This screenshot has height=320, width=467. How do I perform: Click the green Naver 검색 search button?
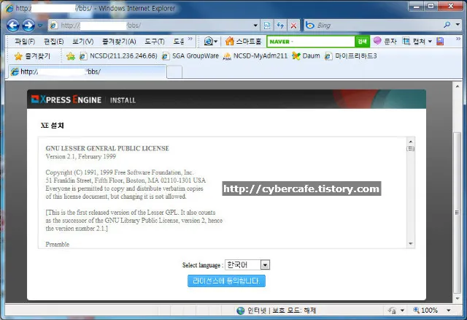click(362, 42)
